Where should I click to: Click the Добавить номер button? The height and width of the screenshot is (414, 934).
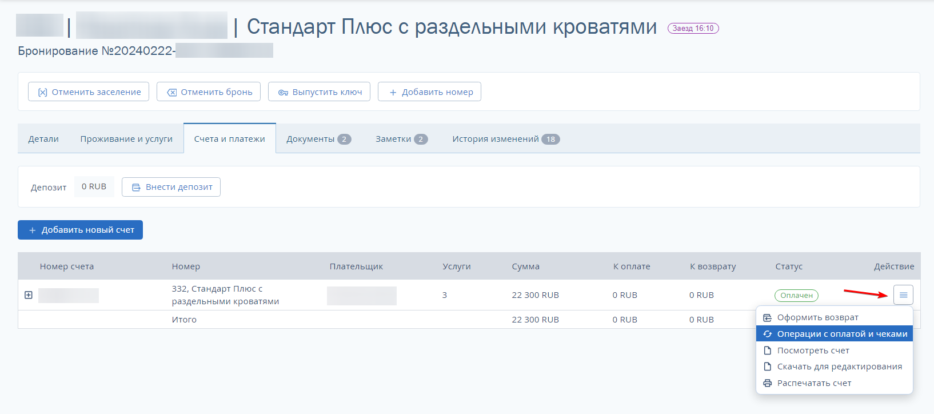429,91
